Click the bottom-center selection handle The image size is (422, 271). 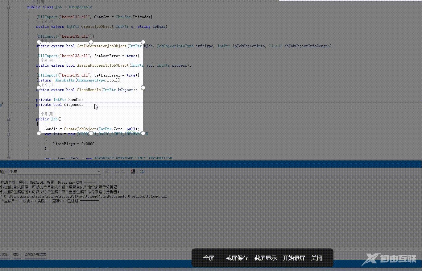(91, 133)
